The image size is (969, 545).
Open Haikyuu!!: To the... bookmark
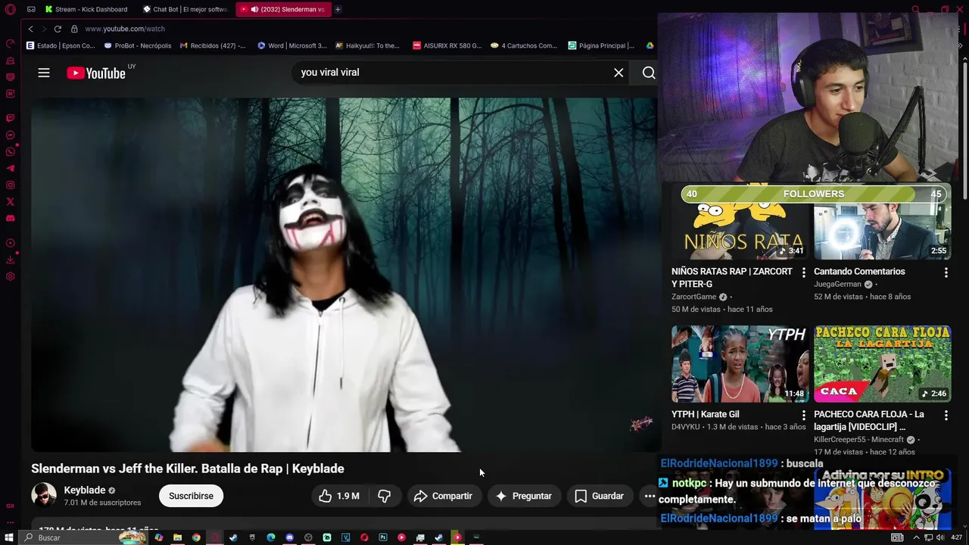367,45
